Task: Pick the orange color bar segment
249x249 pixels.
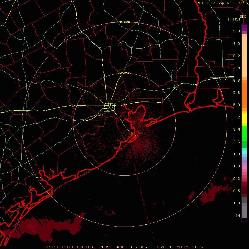Action: [244, 96]
